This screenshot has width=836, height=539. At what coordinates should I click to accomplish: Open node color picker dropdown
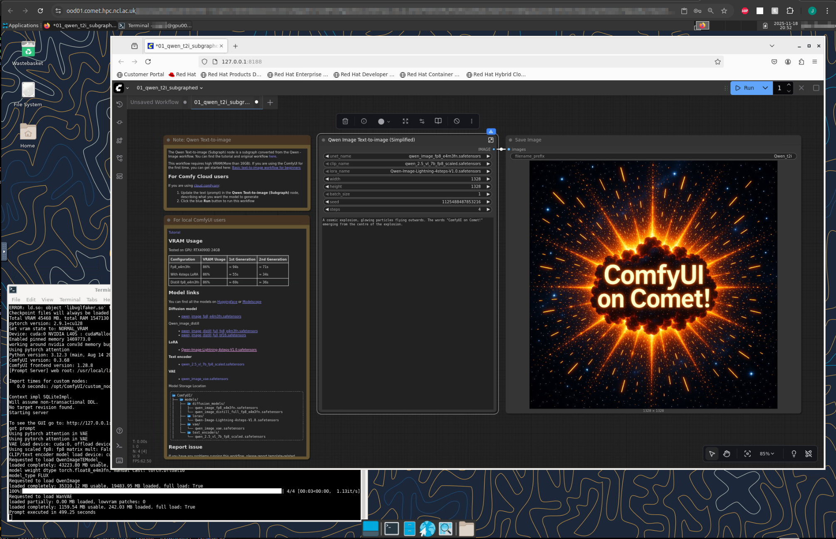pos(383,121)
